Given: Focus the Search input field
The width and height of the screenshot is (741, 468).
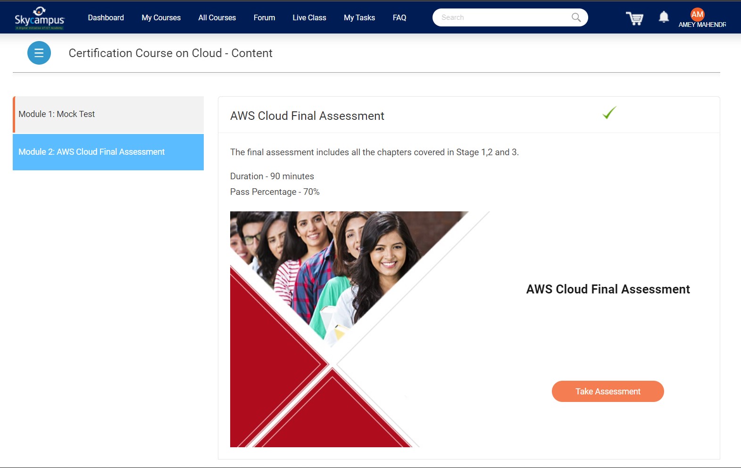Looking at the screenshot, I should (x=510, y=17).
